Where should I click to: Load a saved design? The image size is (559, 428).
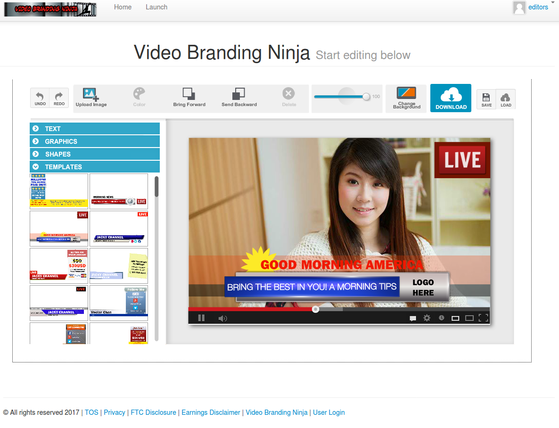[x=506, y=99]
